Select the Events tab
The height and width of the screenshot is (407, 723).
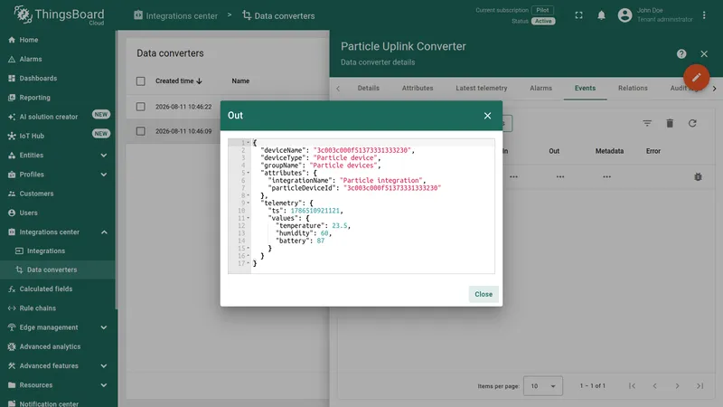[x=585, y=88]
